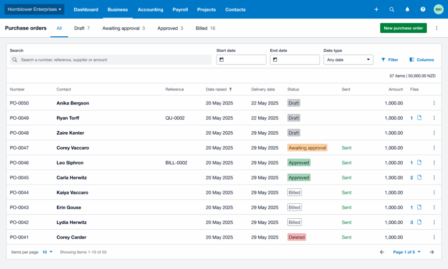This screenshot has width=448, height=269.
Task: Open search using the magnifier icon
Action: click(x=392, y=9)
